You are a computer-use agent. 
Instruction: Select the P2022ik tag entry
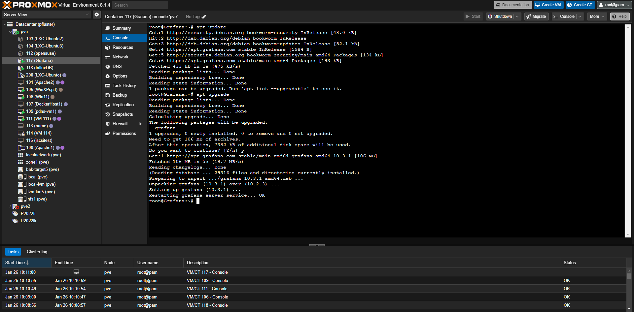[x=28, y=221]
